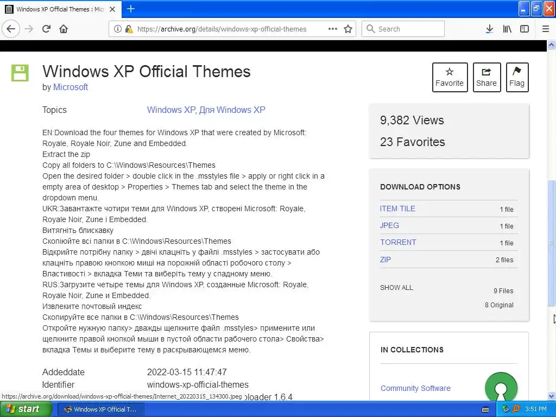Select Windows XP Official T… taskbar button
This screenshot has width=556, height=417.
click(x=100, y=409)
